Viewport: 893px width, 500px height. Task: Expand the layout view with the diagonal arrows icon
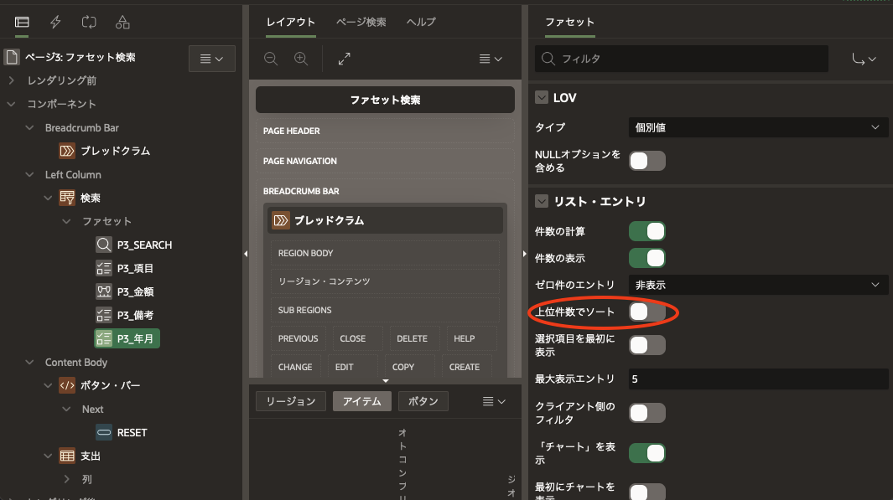pos(343,59)
